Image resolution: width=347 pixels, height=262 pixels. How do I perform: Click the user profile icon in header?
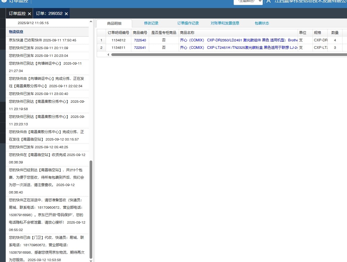(268, 1)
